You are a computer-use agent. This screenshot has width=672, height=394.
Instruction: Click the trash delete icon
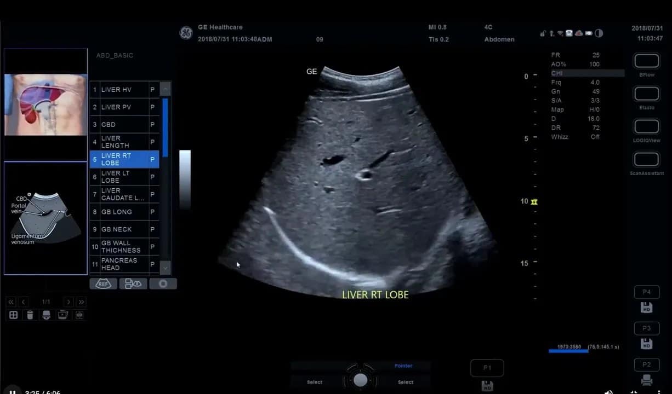(30, 315)
